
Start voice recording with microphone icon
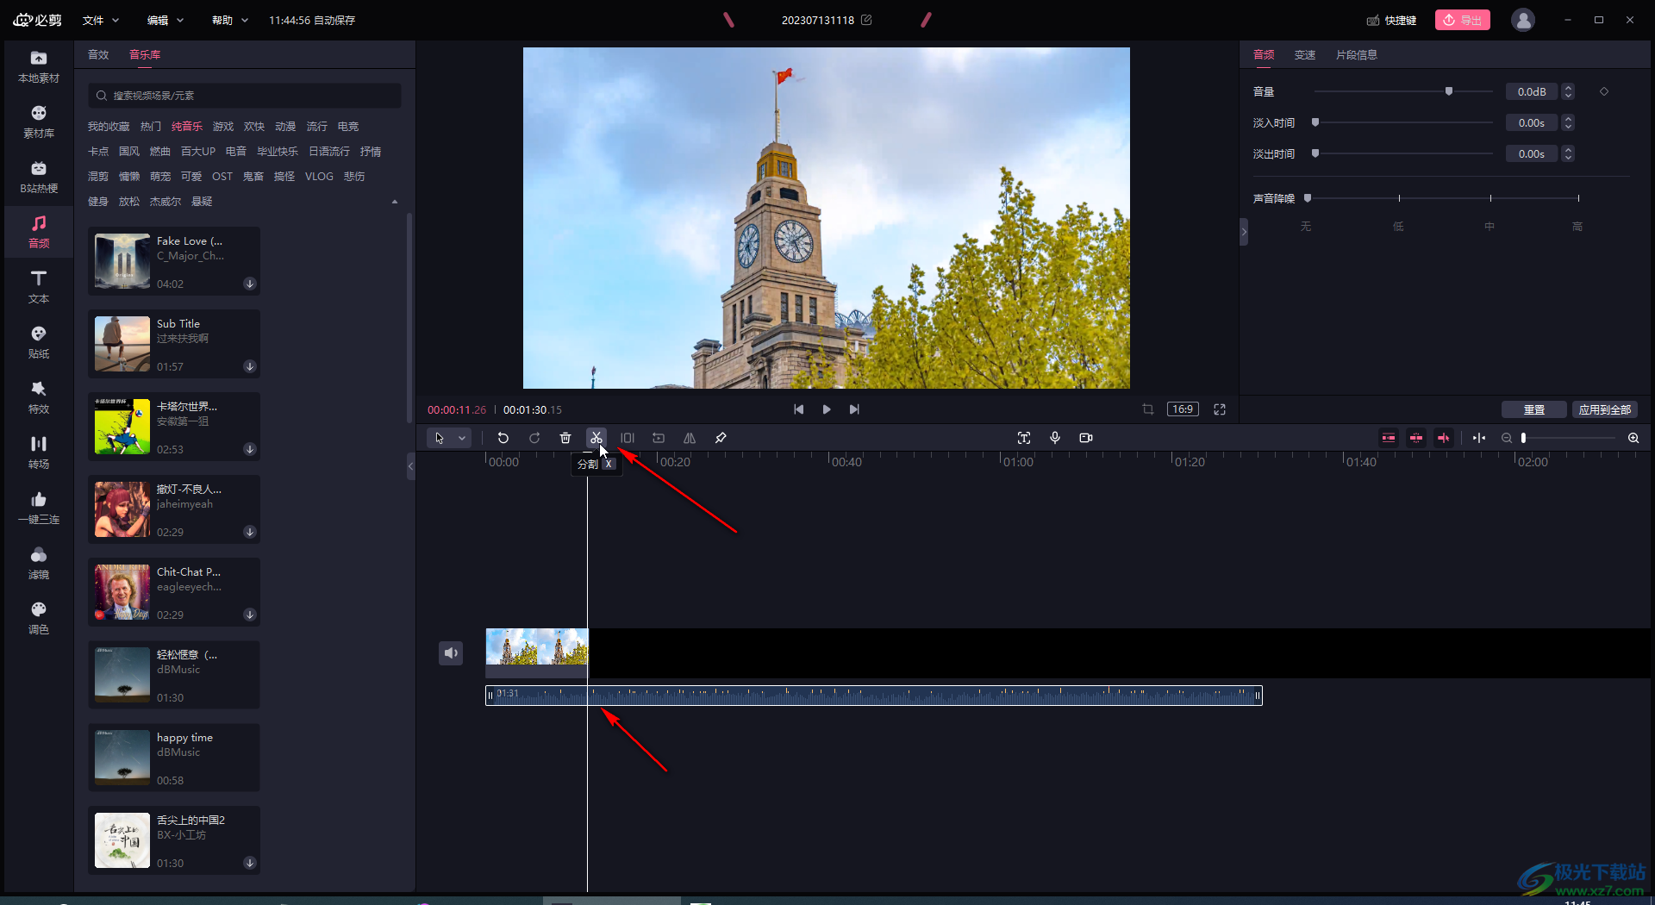pyautogui.click(x=1055, y=438)
